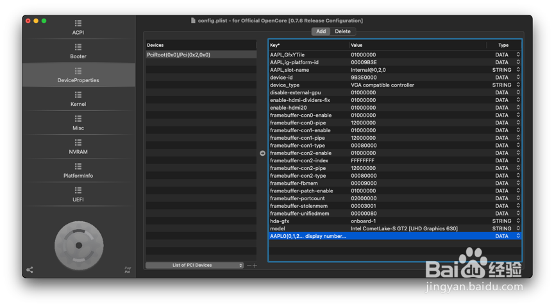Image resolution: width=554 pixels, height=306 pixels.
Task: Select the framebuffer-patch-enable key
Action: click(301, 191)
